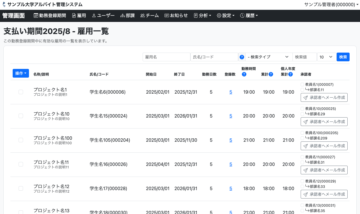Open the 部課 navigation item
360x214 pixels.
click(127, 16)
